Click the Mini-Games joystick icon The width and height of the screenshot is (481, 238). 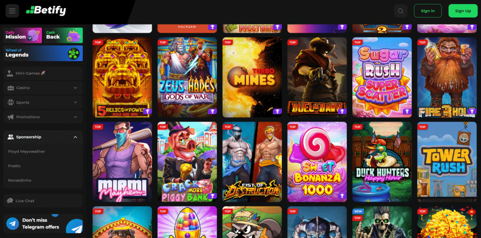10,73
